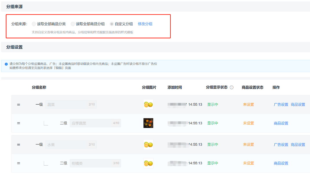This screenshot has width=310, height=178.
Task: Open the 蔬菜 group image thumbnail
Action: click(x=148, y=104)
